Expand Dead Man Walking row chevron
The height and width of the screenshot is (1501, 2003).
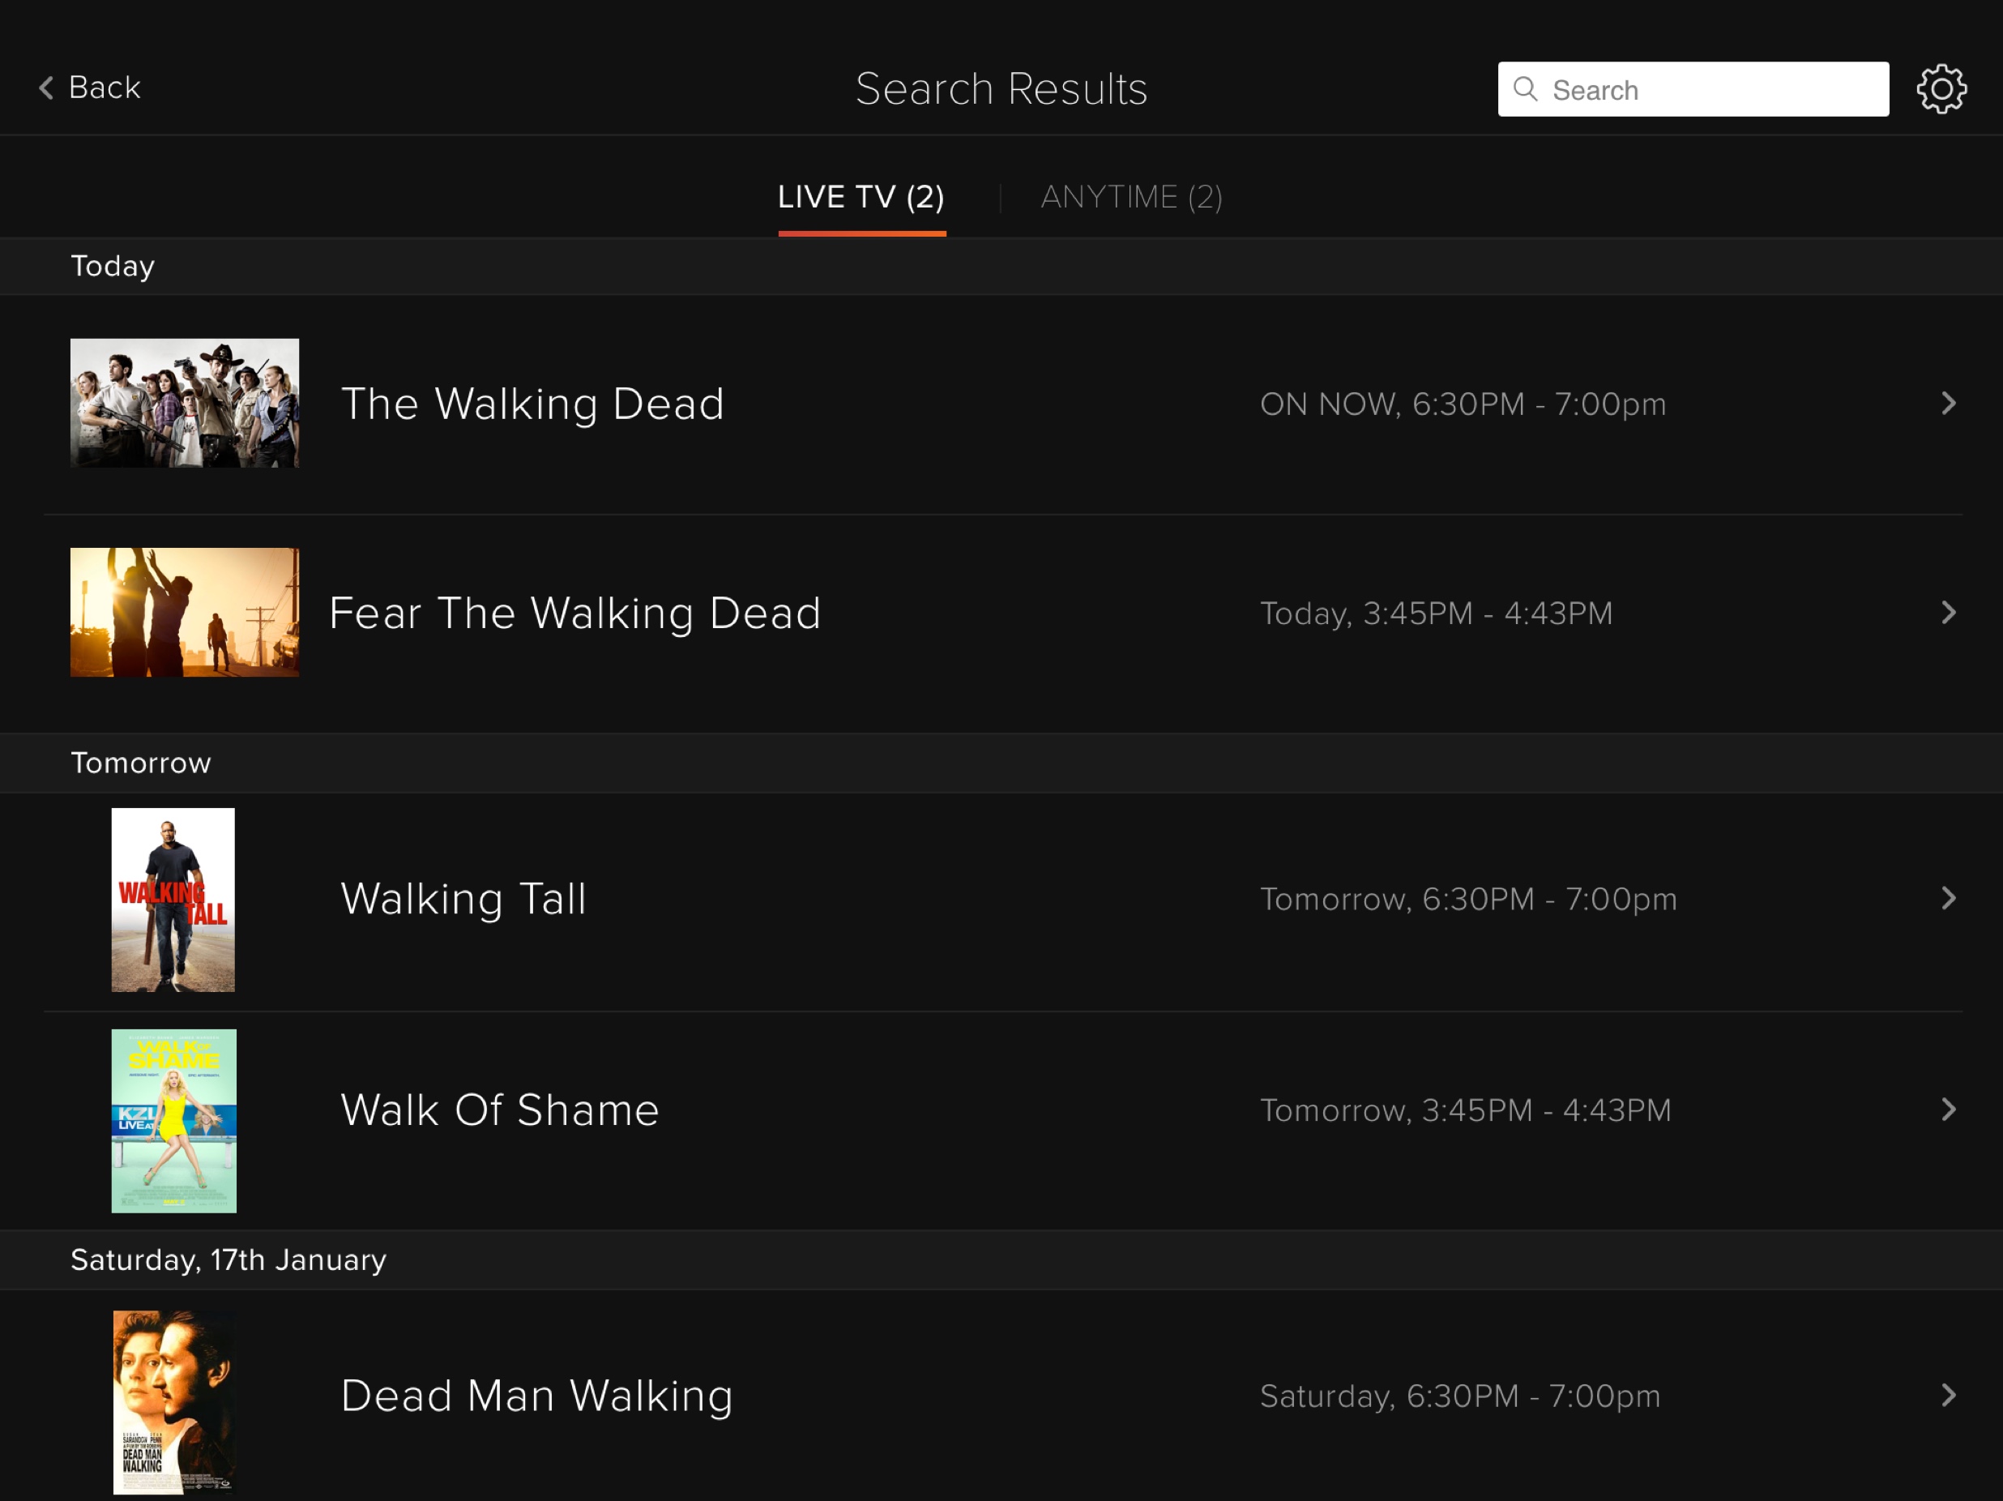1949,1395
